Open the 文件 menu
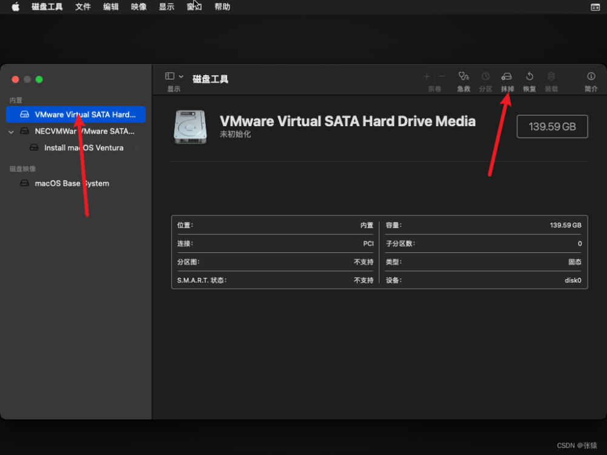Screen dimensions: 607x455 [x=83, y=7]
